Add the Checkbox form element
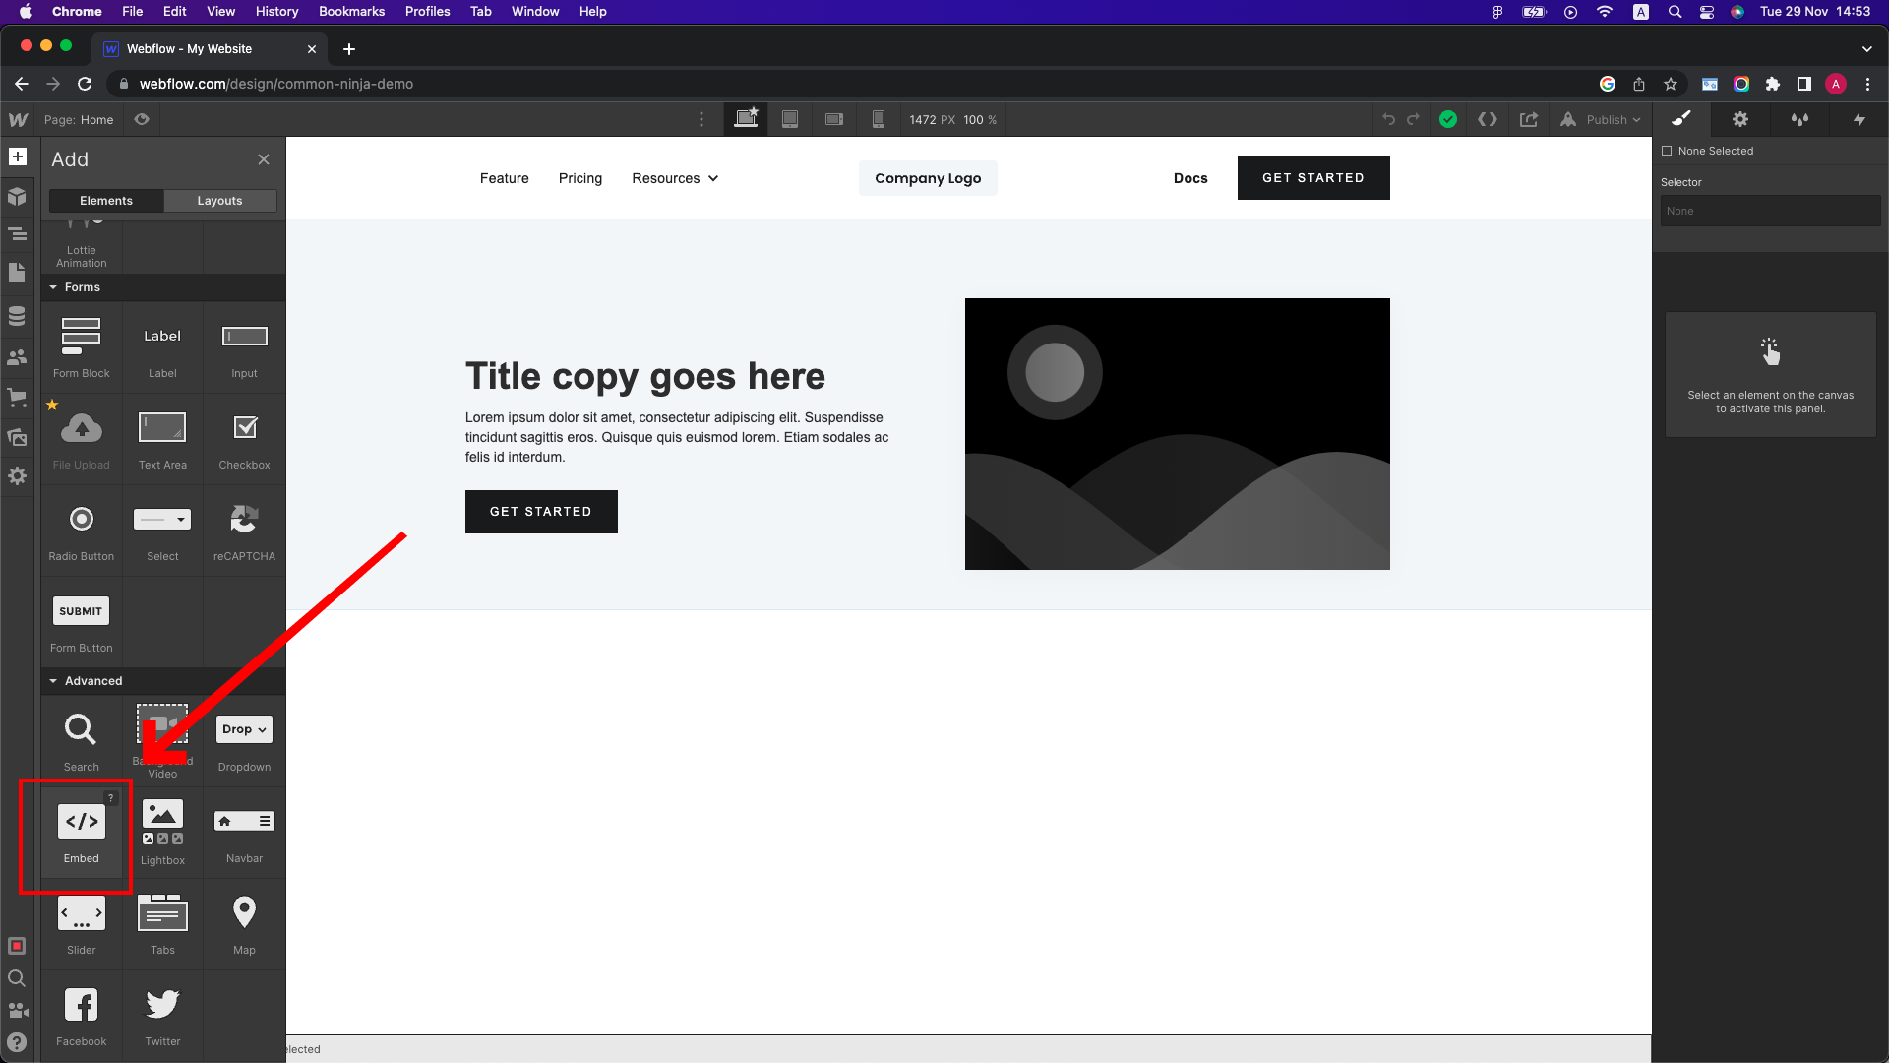This screenshot has width=1889, height=1063. [244, 439]
